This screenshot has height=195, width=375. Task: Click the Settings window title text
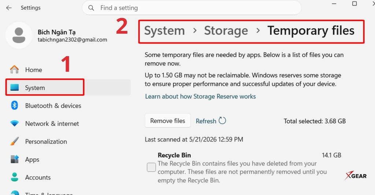31,8
